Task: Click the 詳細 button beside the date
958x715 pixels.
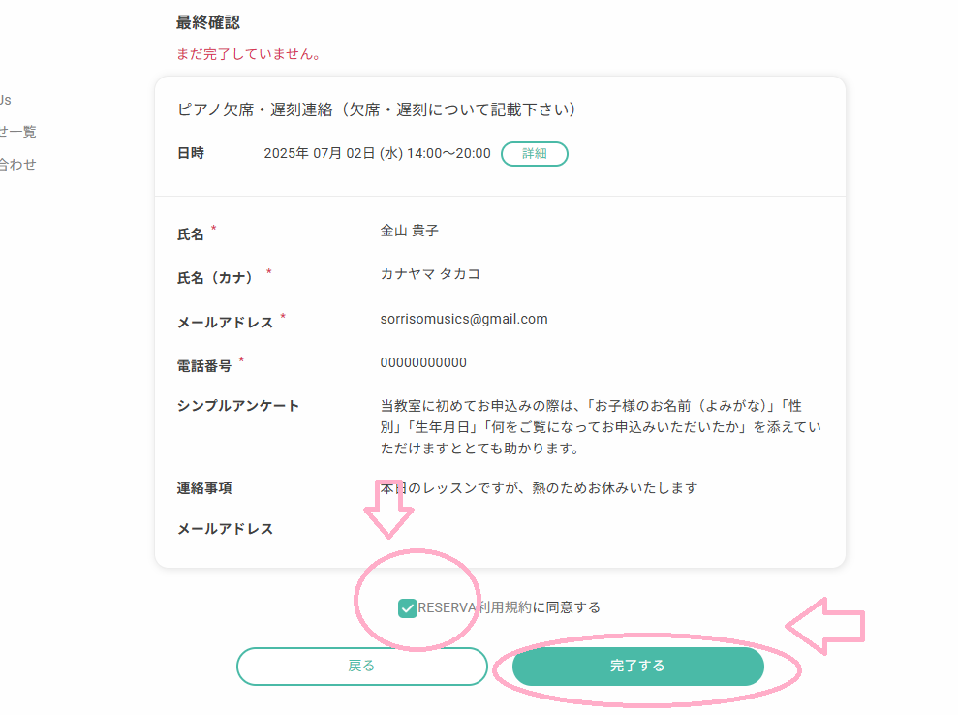Action: pos(534,153)
